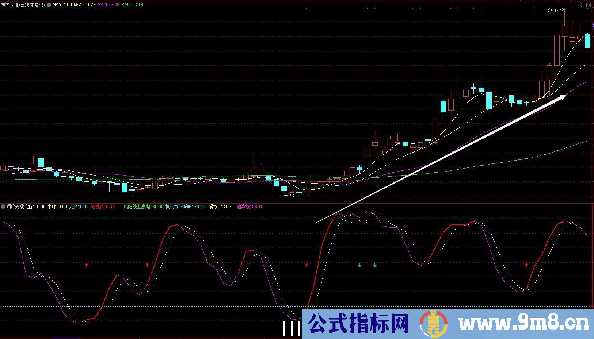Click the right green sell arrow signal
The height and width of the screenshot is (339, 594).
(375, 265)
